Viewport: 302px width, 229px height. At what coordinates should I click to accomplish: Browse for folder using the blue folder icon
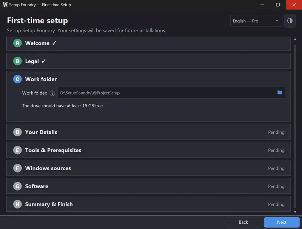click(x=280, y=93)
